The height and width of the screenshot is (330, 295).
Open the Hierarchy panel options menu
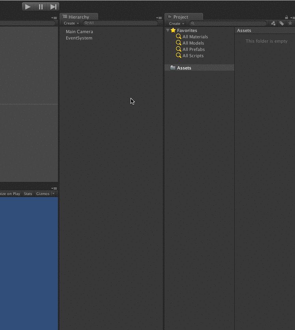[159, 18]
